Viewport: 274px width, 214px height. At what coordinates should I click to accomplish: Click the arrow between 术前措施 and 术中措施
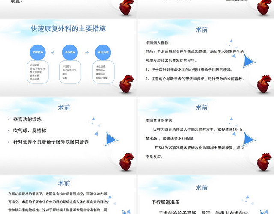point(53,52)
